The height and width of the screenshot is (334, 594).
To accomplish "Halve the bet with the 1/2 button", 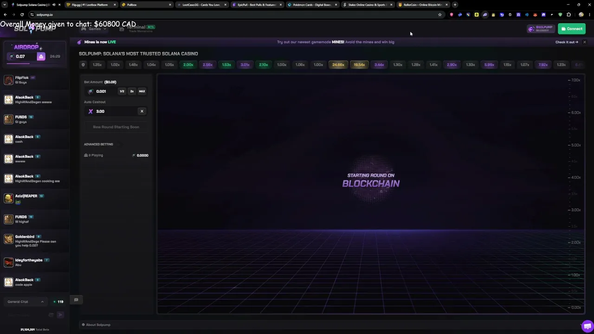I will coord(122,91).
